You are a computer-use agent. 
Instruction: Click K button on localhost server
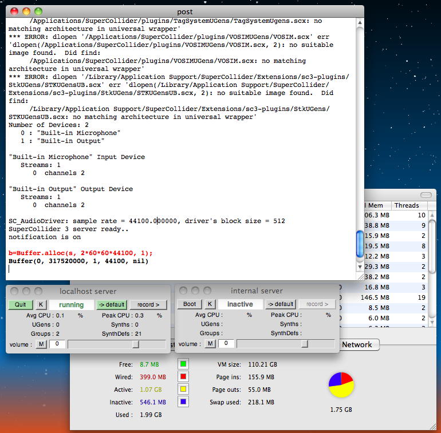(x=41, y=304)
